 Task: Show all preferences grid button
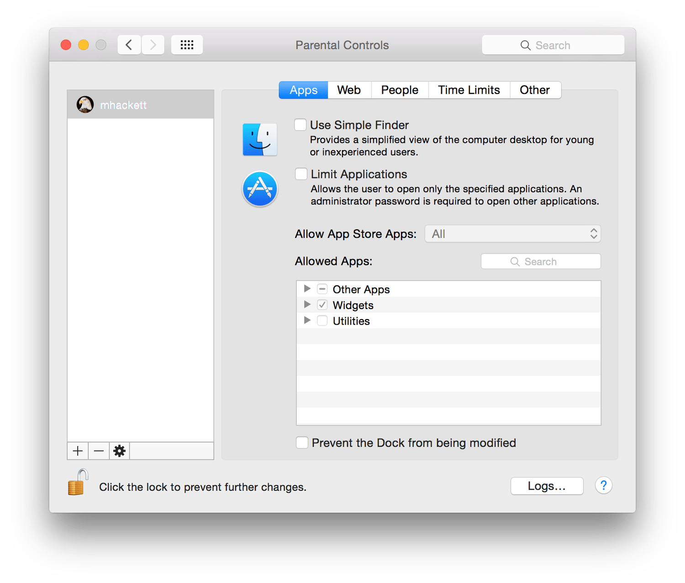tap(187, 45)
